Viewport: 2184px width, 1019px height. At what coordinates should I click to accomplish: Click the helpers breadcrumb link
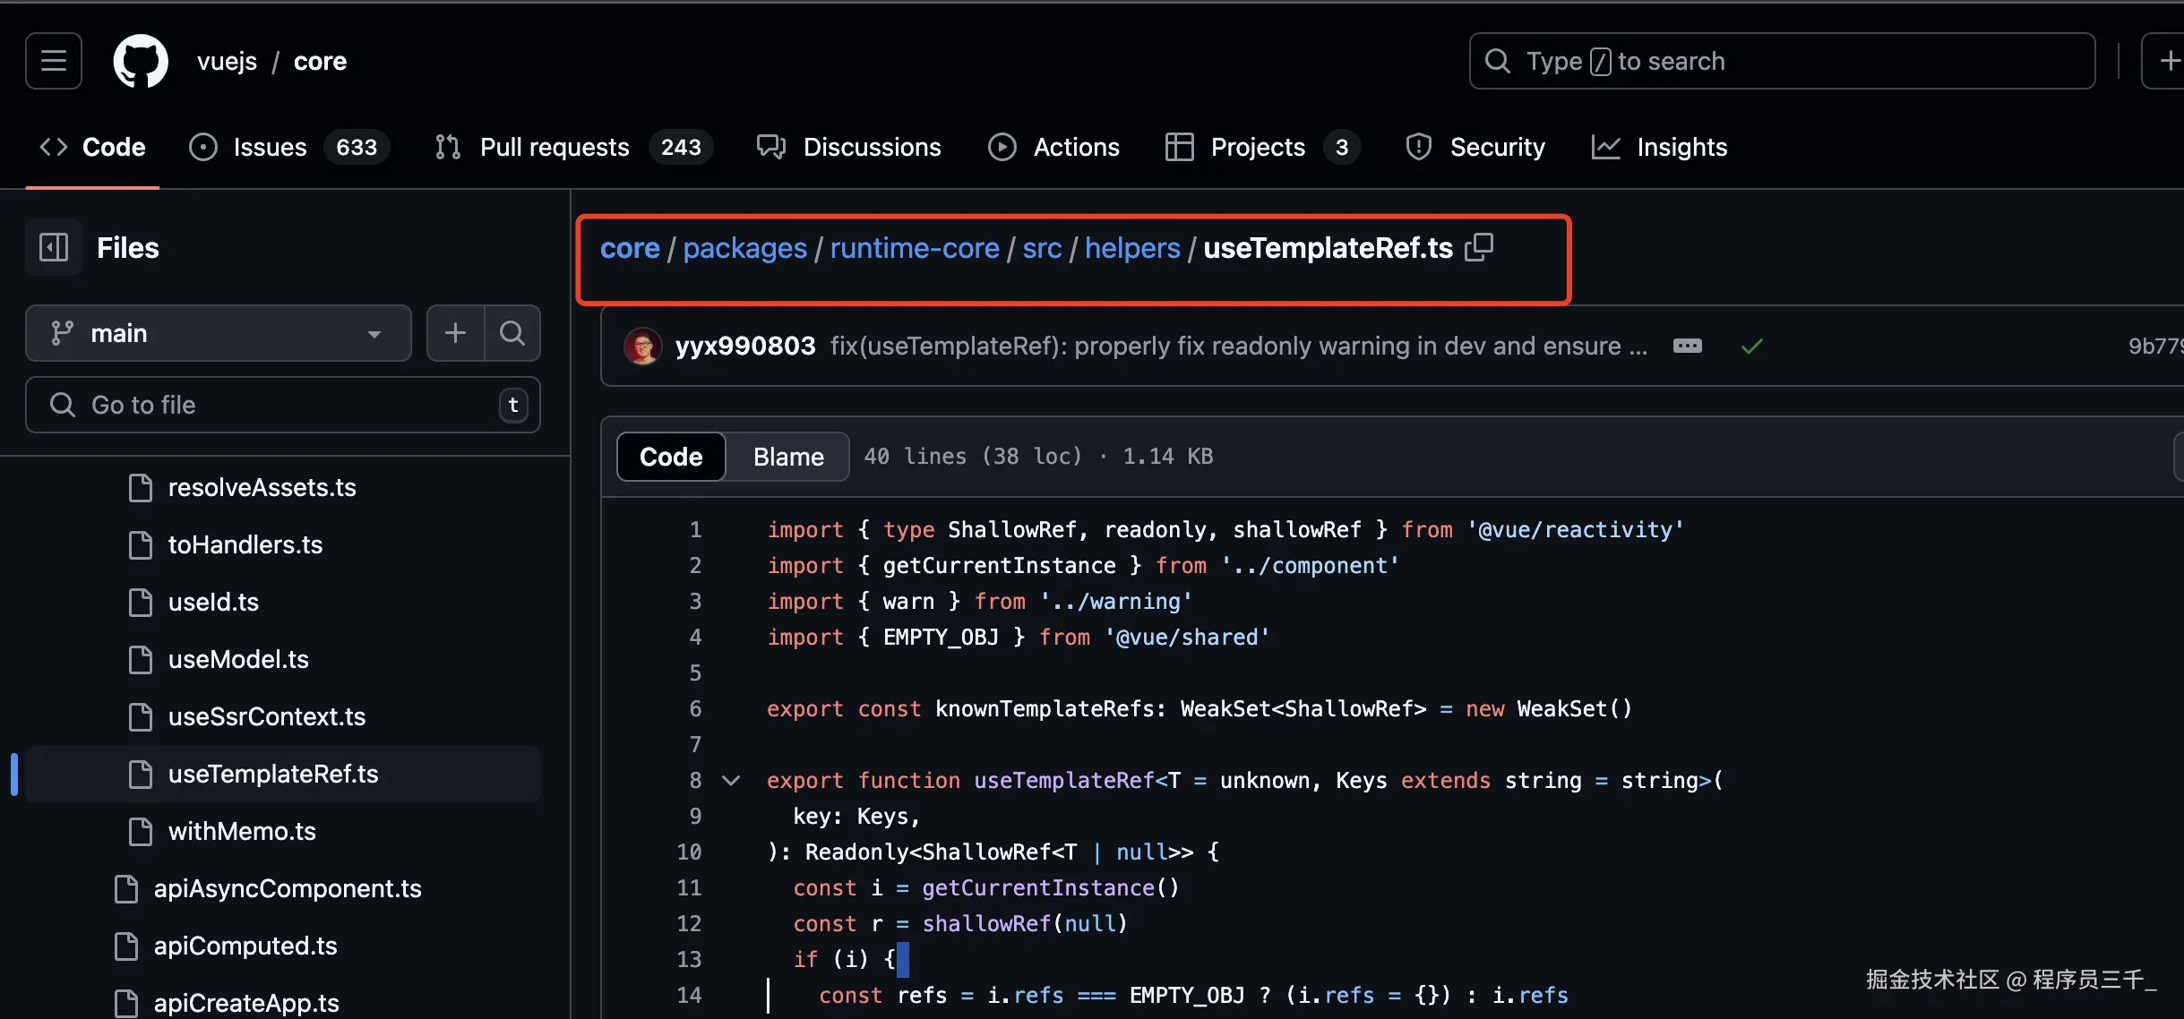click(1132, 248)
